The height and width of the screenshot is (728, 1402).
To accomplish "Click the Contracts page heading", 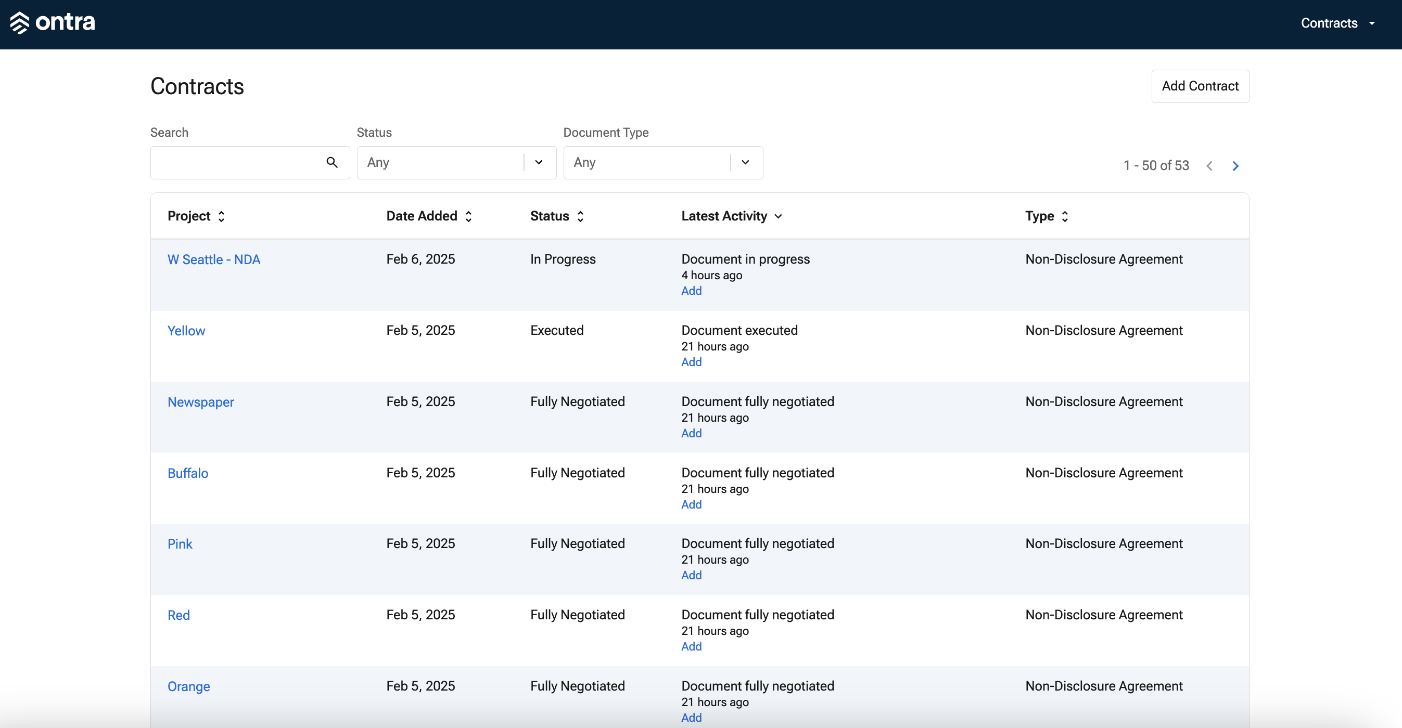I will pyautogui.click(x=197, y=86).
